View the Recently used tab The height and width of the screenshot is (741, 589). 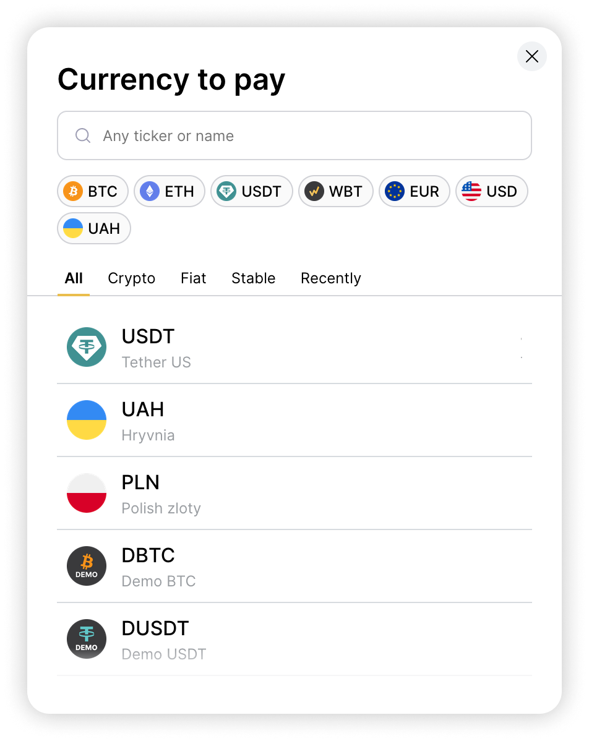(x=330, y=278)
